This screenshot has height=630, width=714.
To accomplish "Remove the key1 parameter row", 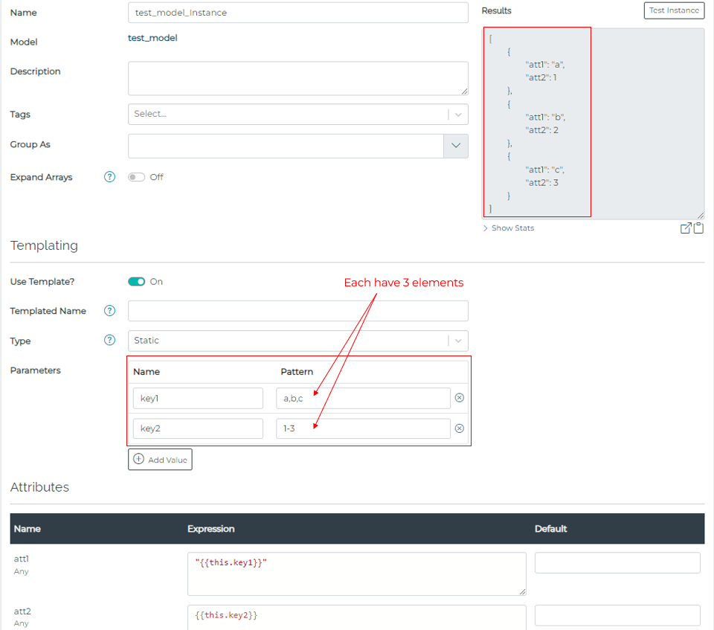I will [x=460, y=397].
